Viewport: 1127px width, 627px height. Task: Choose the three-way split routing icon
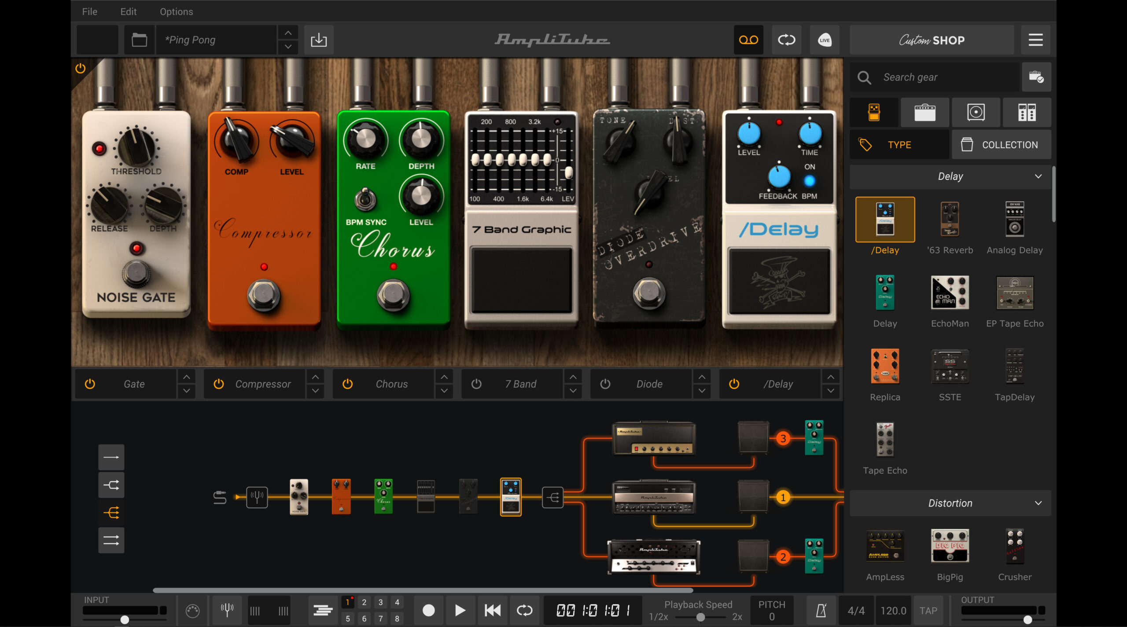point(111,513)
